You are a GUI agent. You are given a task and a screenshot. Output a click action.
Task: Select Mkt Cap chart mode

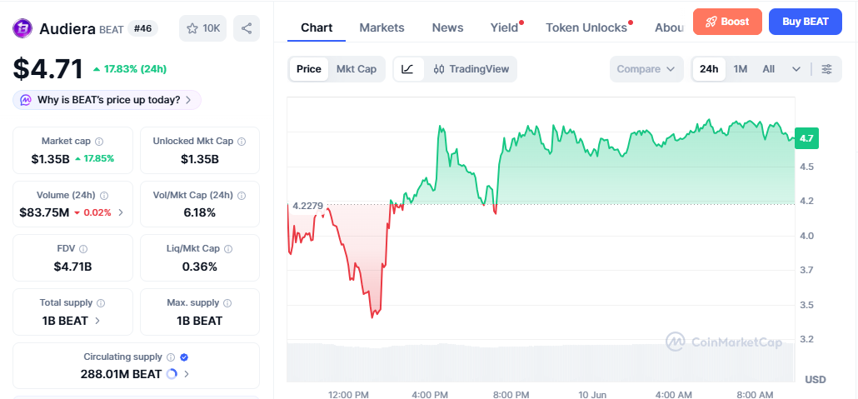click(x=357, y=69)
